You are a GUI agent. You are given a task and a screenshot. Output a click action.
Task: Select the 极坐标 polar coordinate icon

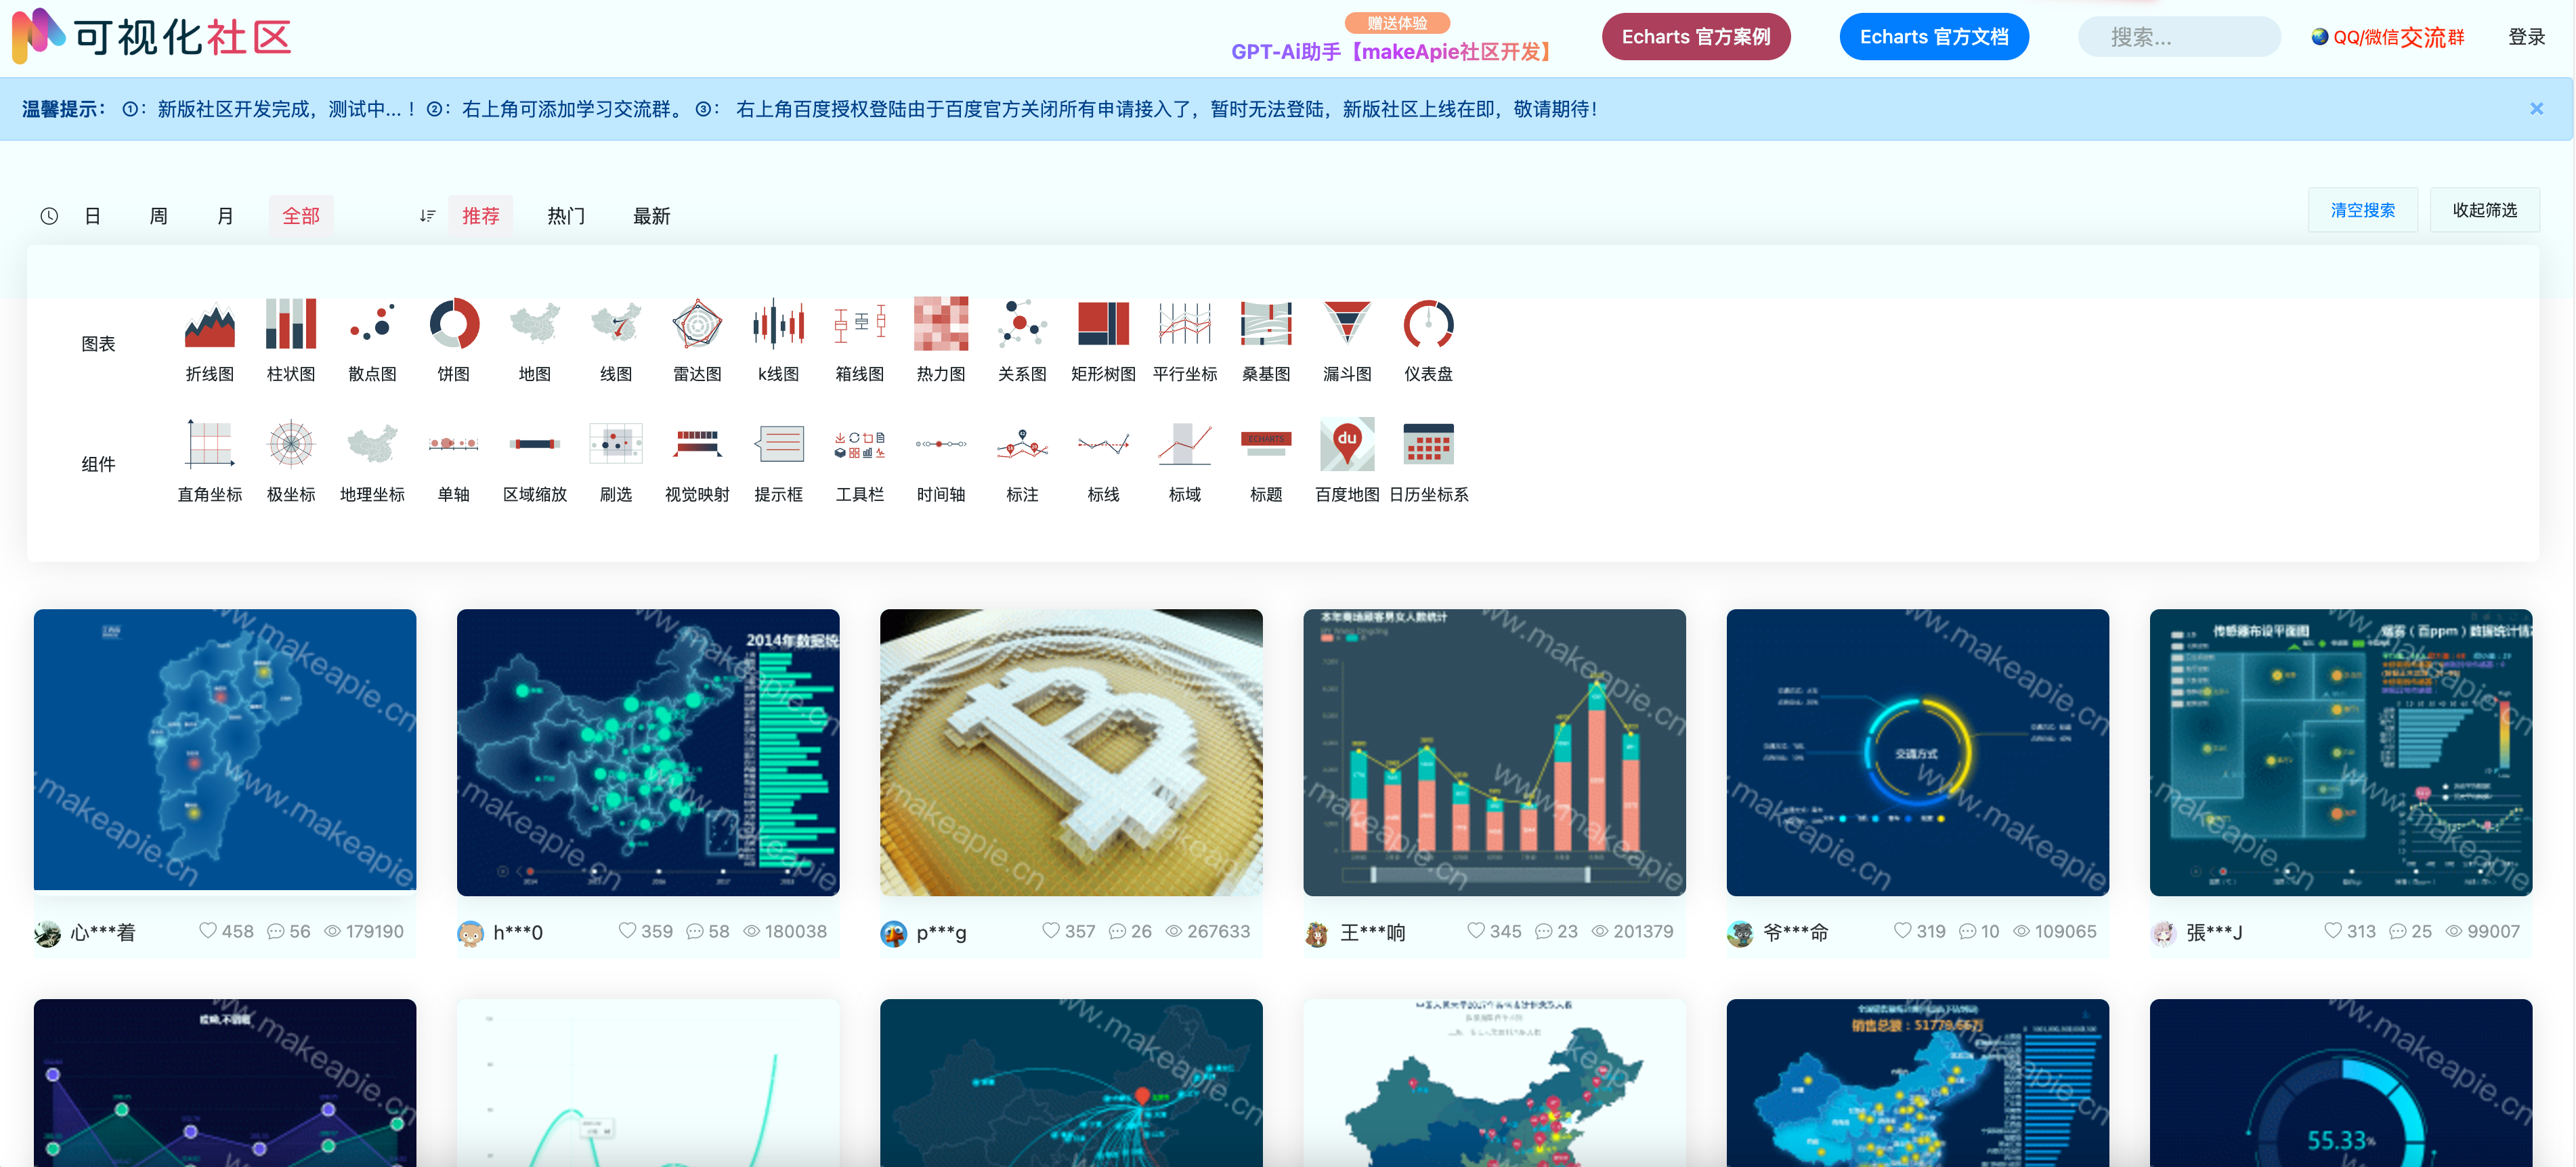click(291, 445)
